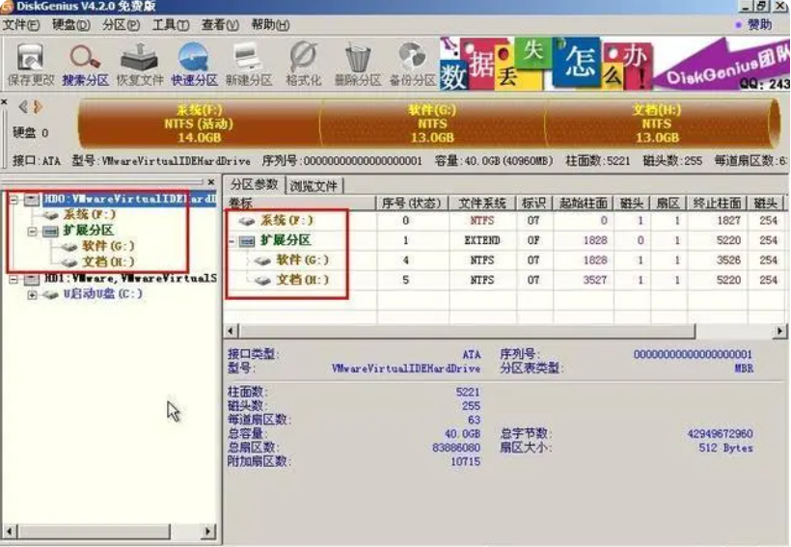The width and height of the screenshot is (791, 547).
Task: Click the 新建分区 (New Partition) icon
Action: coord(248,64)
